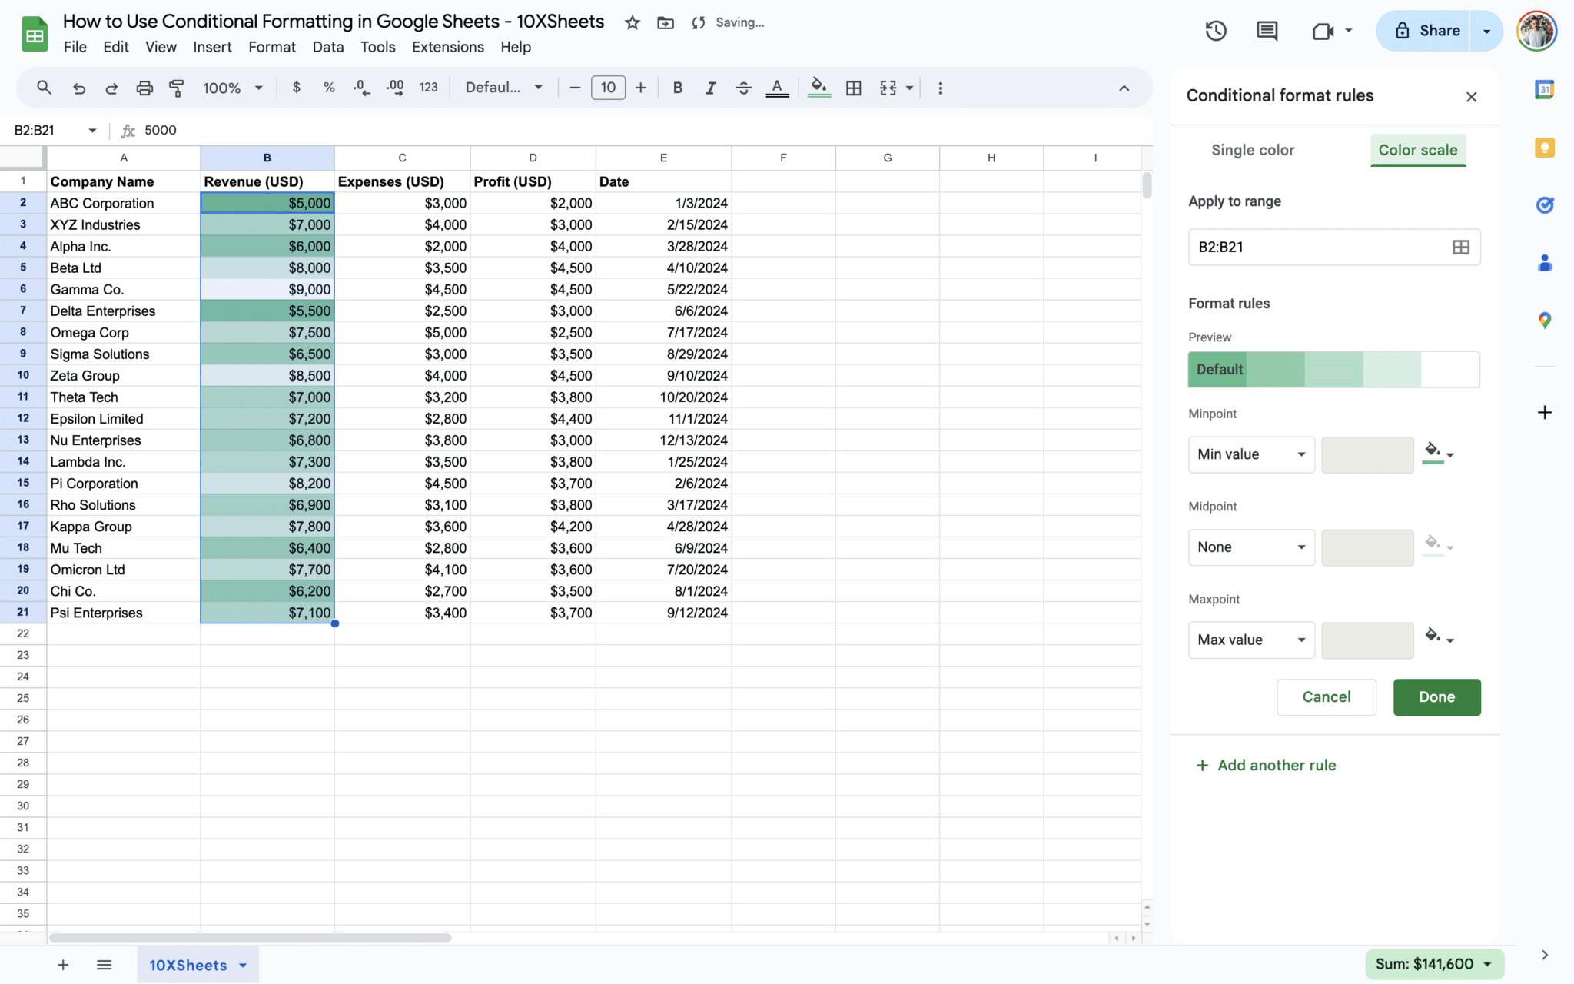The width and height of the screenshot is (1574, 984).
Task: Click the undo arrow icon
Action: pos(78,88)
